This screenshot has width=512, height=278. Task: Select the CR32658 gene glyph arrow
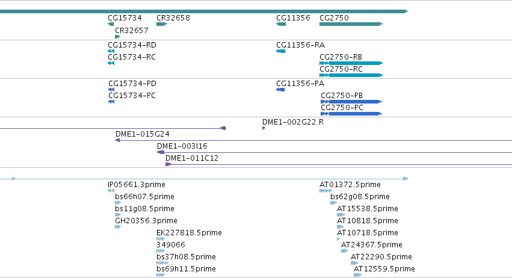click(x=162, y=24)
